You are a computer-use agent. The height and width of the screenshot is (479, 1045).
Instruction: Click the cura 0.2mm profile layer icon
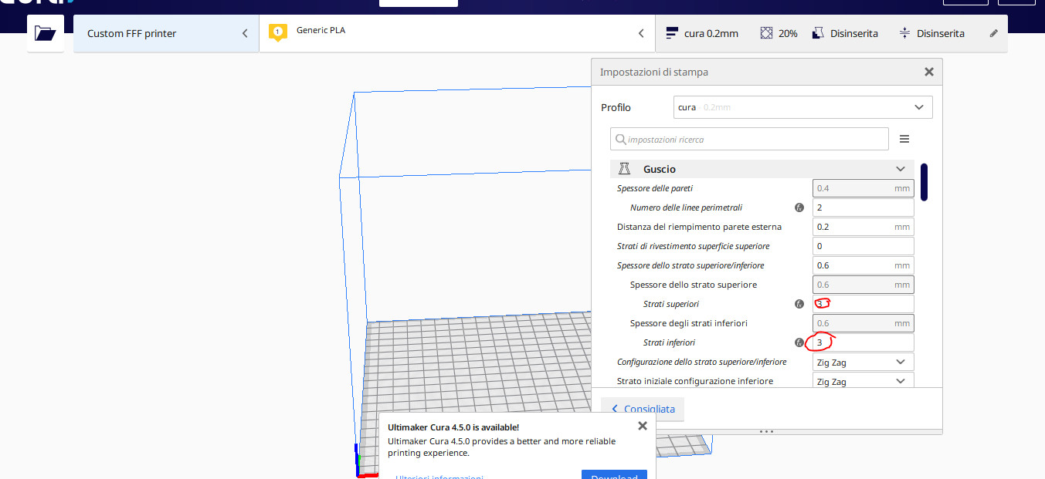pyautogui.click(x=671, y=33)
